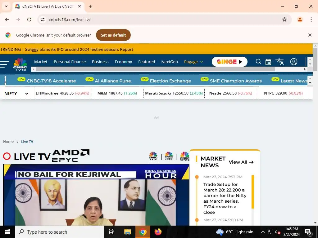Click the LTIMindtree ticker entry
This screenshot has height=238, width=318.
pyautogui.click(x=62, y=93)
